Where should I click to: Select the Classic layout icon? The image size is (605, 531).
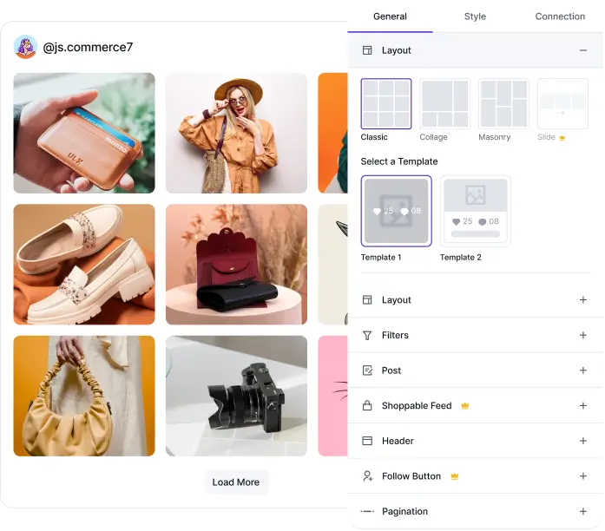point(386,104)
